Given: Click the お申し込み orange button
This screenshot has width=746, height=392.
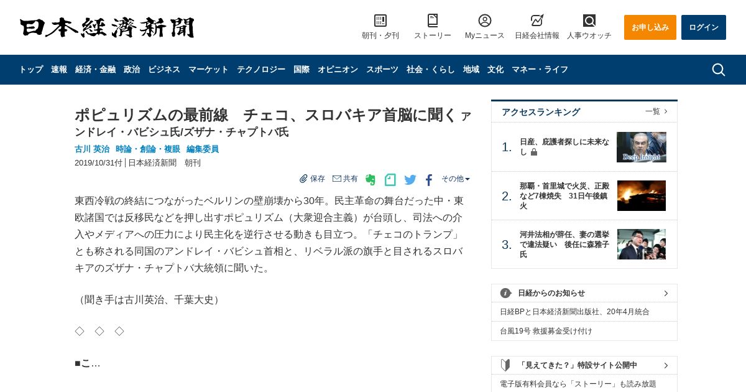Looking at the screenshot, I should point(650,27).
